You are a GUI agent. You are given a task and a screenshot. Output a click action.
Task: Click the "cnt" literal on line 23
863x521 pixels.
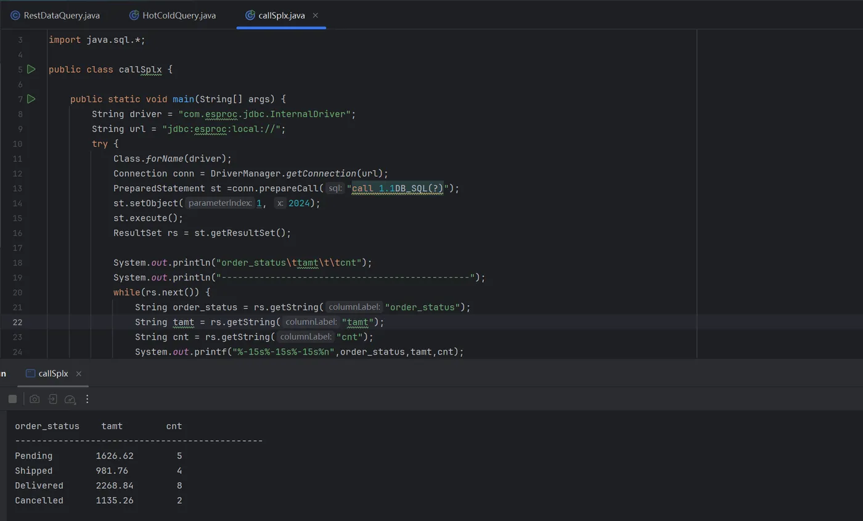[350, 337]
